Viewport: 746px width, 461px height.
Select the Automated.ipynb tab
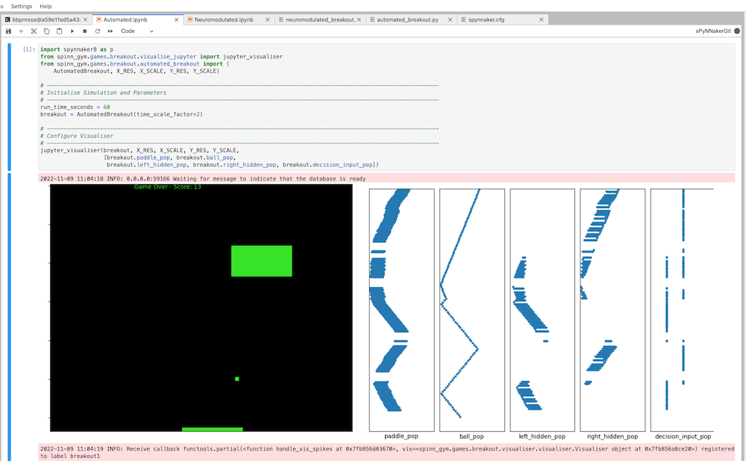pos(125,19)
